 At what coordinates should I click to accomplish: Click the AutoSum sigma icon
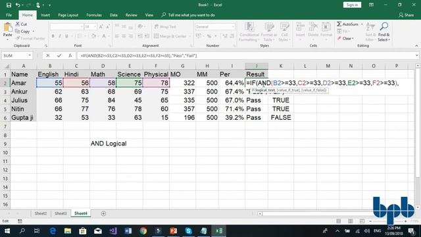click(x=339, y=24)
